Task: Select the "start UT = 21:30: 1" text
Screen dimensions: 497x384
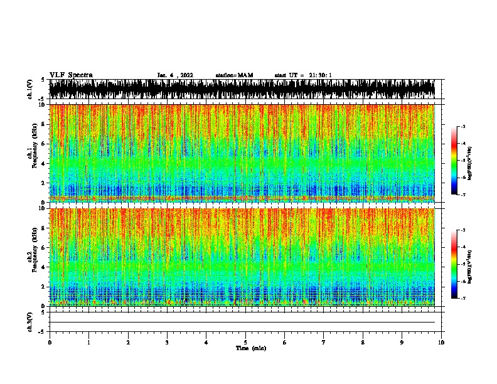Action: [303, 75]
